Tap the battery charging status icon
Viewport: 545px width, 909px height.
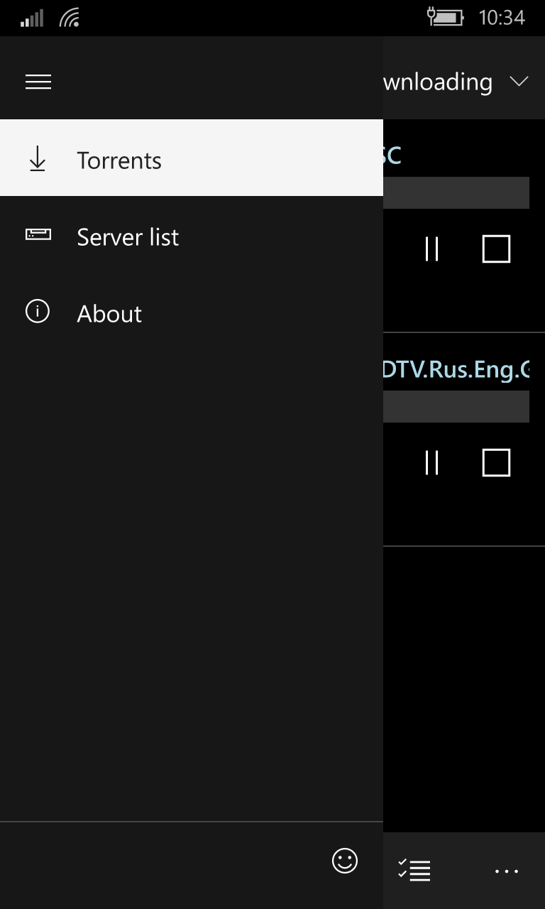445,17
